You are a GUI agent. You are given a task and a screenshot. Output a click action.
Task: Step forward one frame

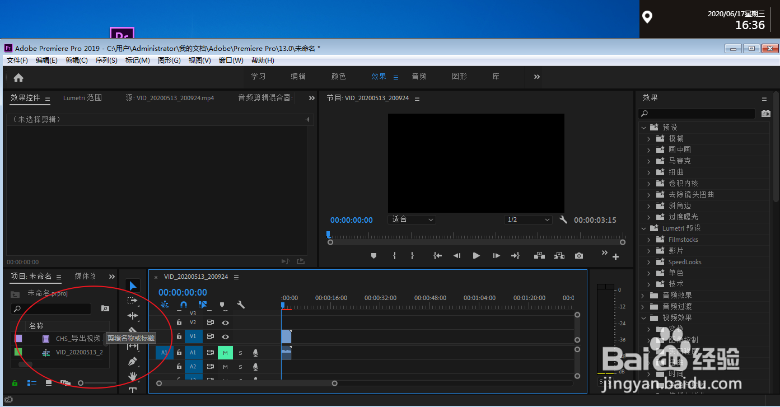[x=496, y=256]
